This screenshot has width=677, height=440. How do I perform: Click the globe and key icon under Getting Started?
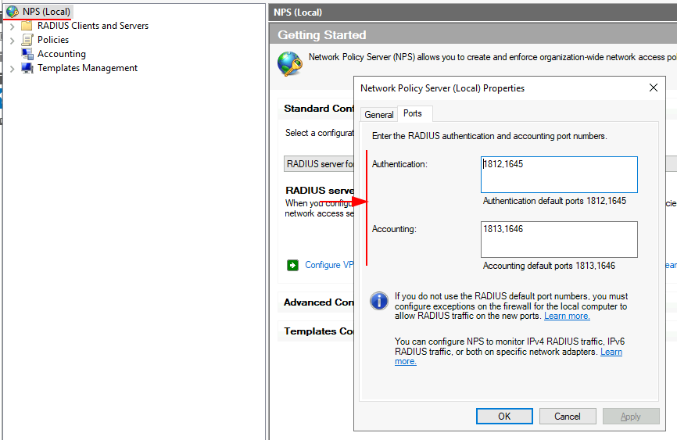click(x=290, y=63)
